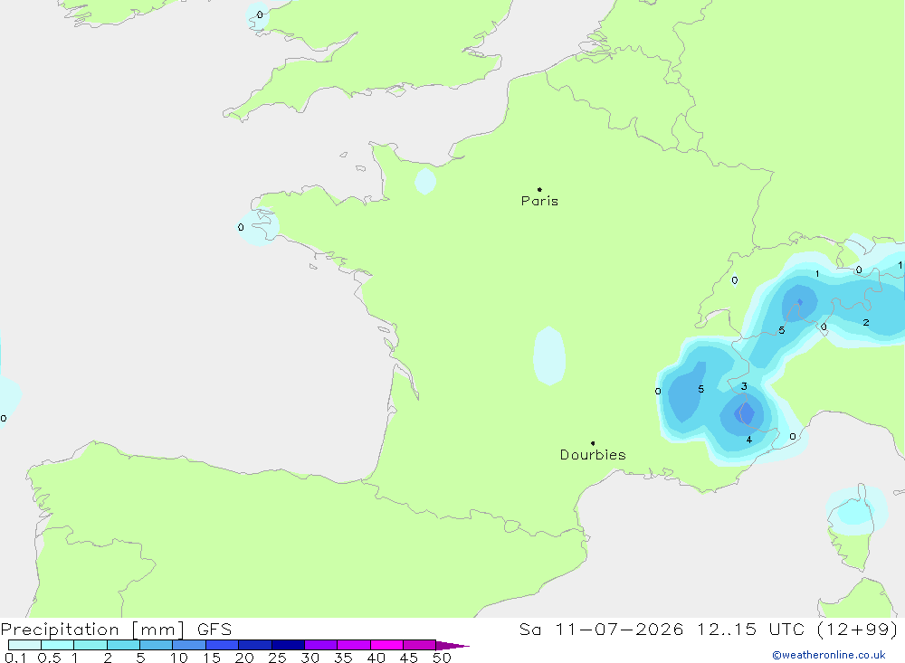Select the 30 mm purple legend swatch

[x=320, y=645]
